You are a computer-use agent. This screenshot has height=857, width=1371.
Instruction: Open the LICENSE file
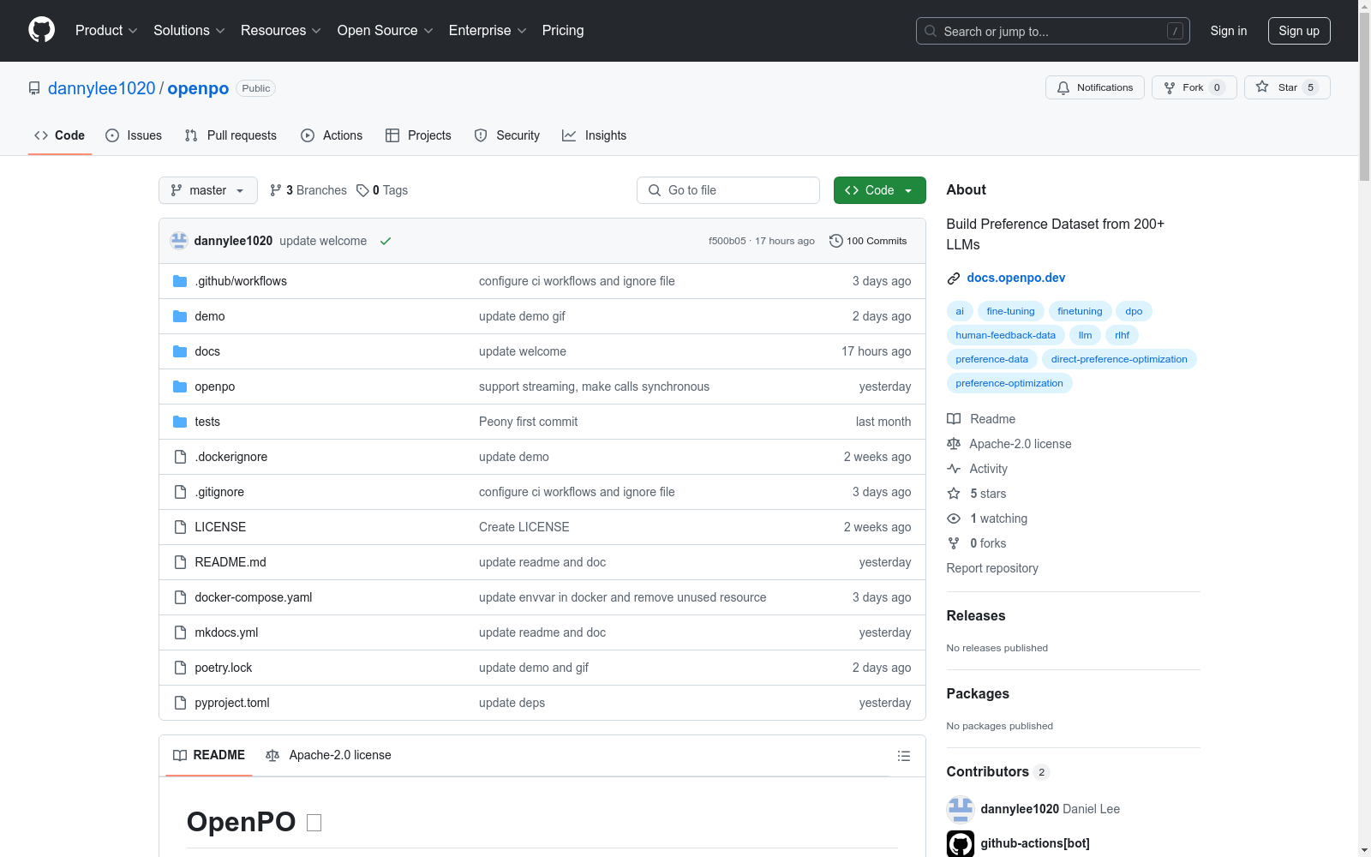click(220, 527)
